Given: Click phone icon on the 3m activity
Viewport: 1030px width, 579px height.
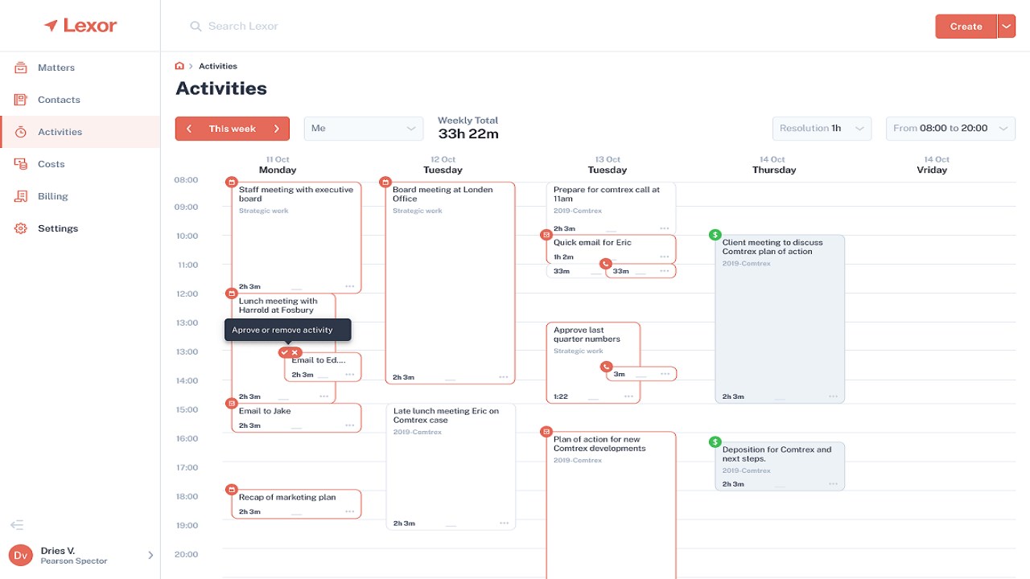Looking at the screenshot, I should [x=606, y=367].
